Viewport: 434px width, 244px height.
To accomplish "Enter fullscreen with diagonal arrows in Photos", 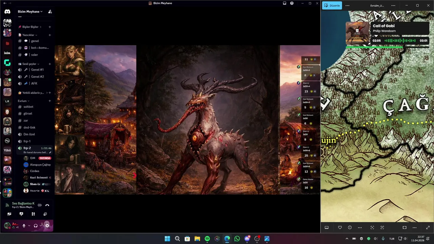I will click(x=428, y=227).
